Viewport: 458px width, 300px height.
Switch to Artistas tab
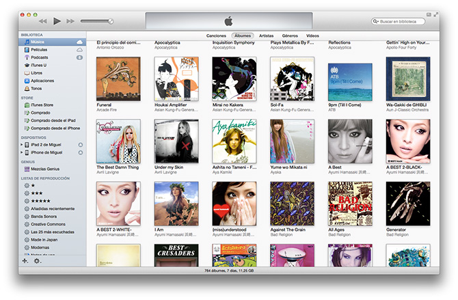pos(267,36)
